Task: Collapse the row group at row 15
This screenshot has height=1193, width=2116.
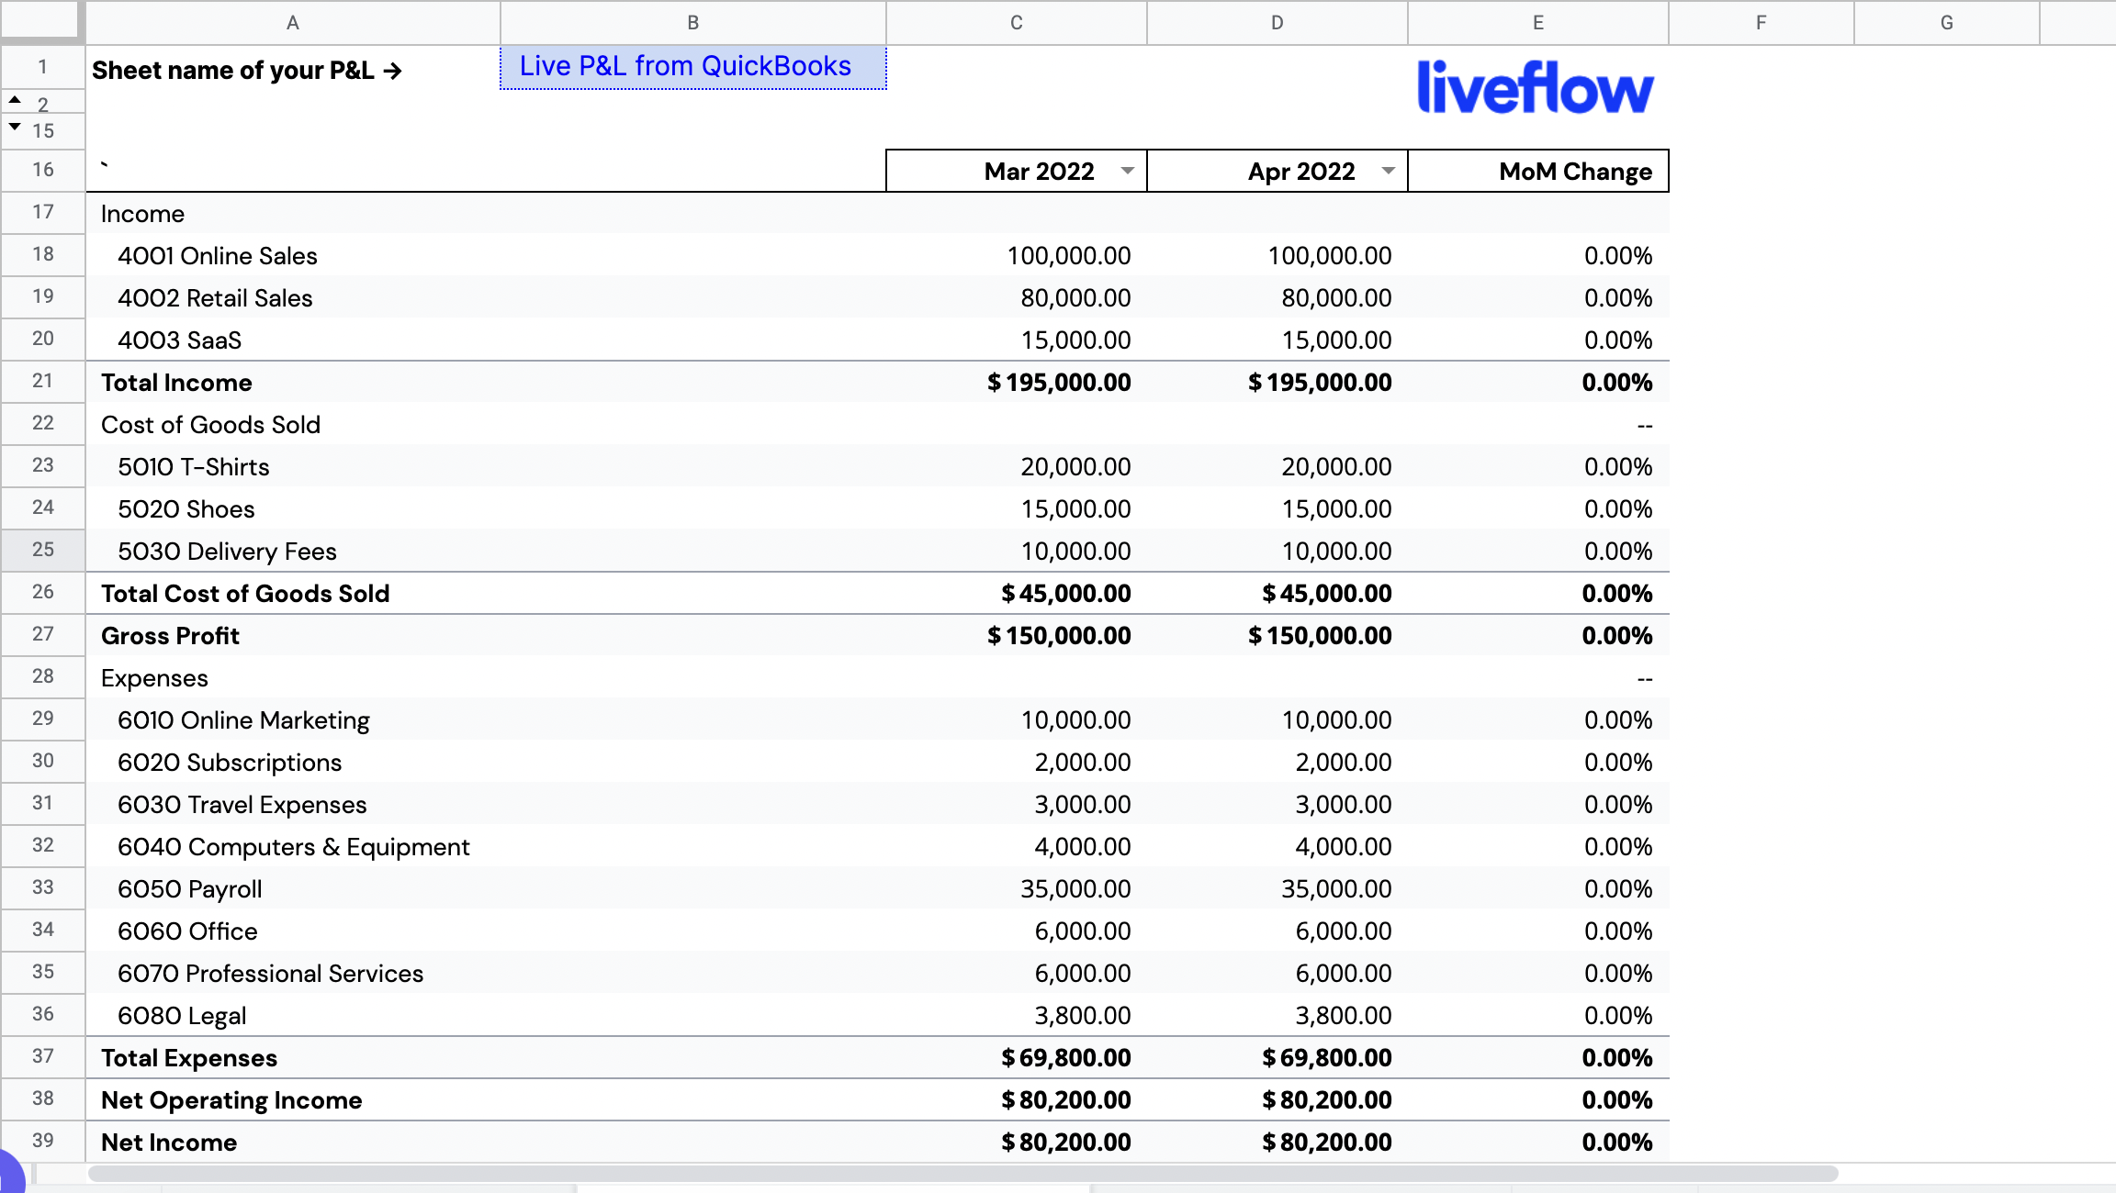Action: tap(14, 127)
